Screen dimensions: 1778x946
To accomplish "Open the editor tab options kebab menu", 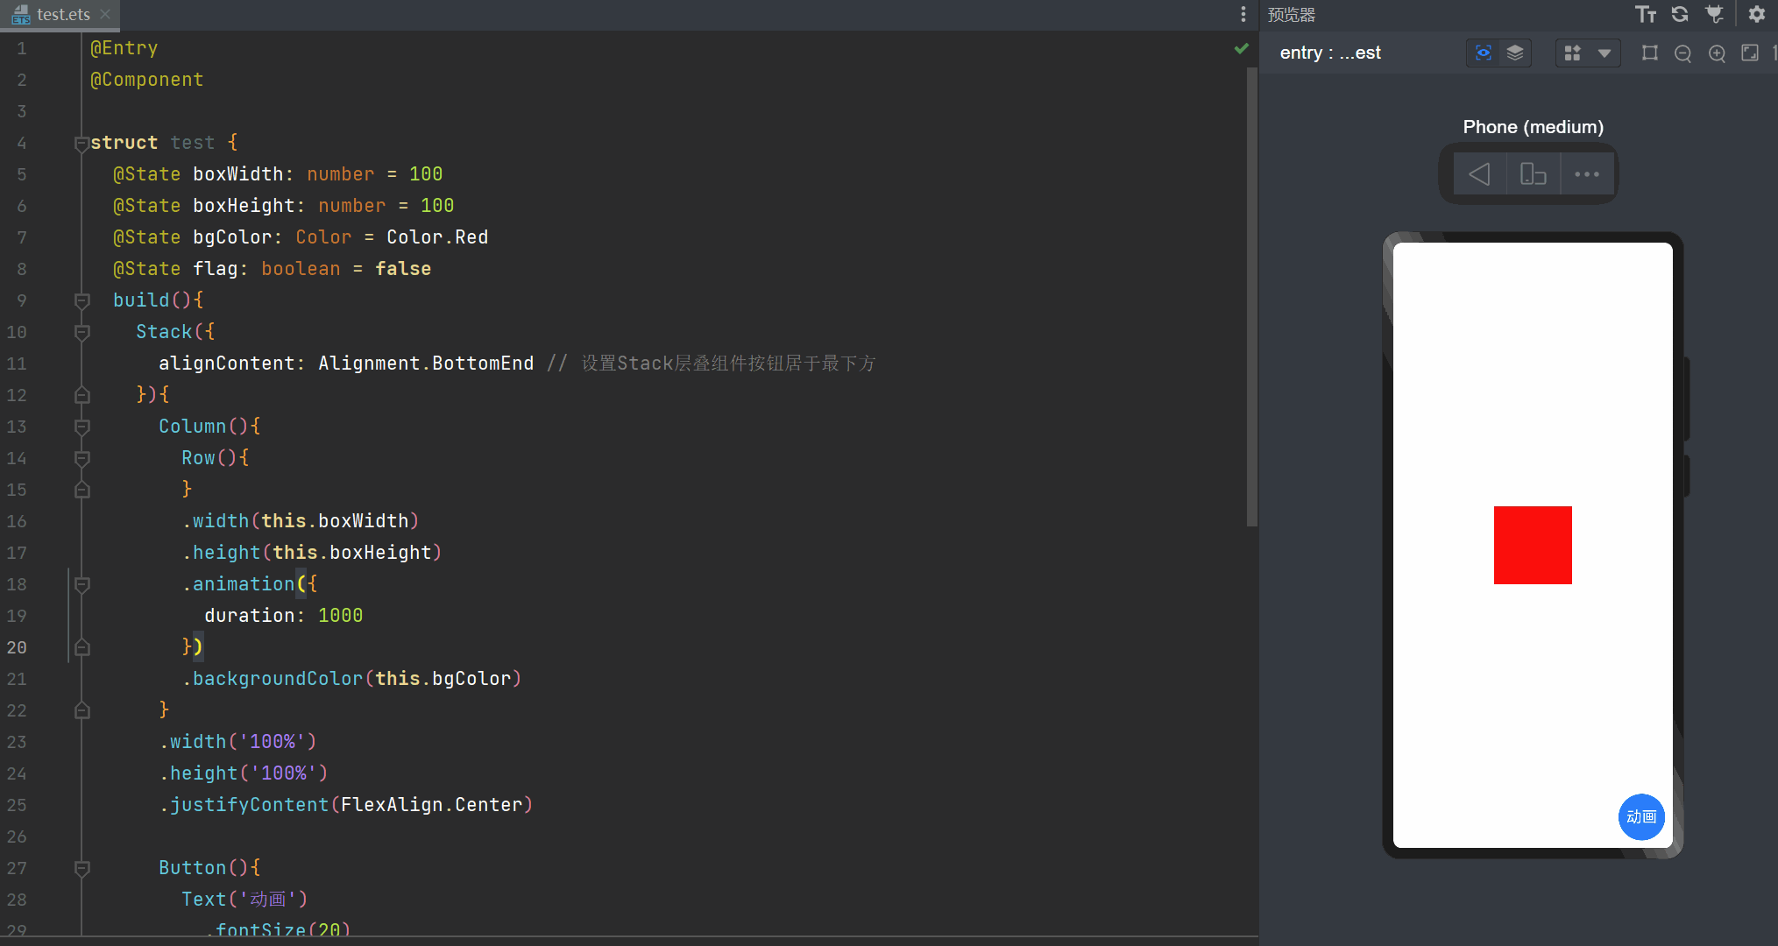I will pyautogui.click(x=1243, y=14).
